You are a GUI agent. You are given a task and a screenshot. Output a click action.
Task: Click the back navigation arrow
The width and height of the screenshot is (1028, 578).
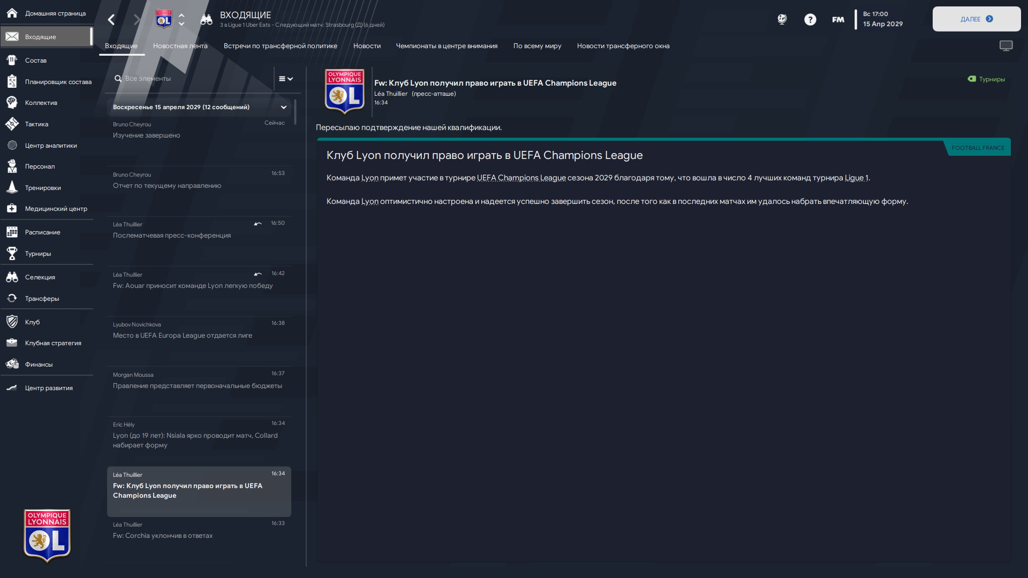[111, 20]
